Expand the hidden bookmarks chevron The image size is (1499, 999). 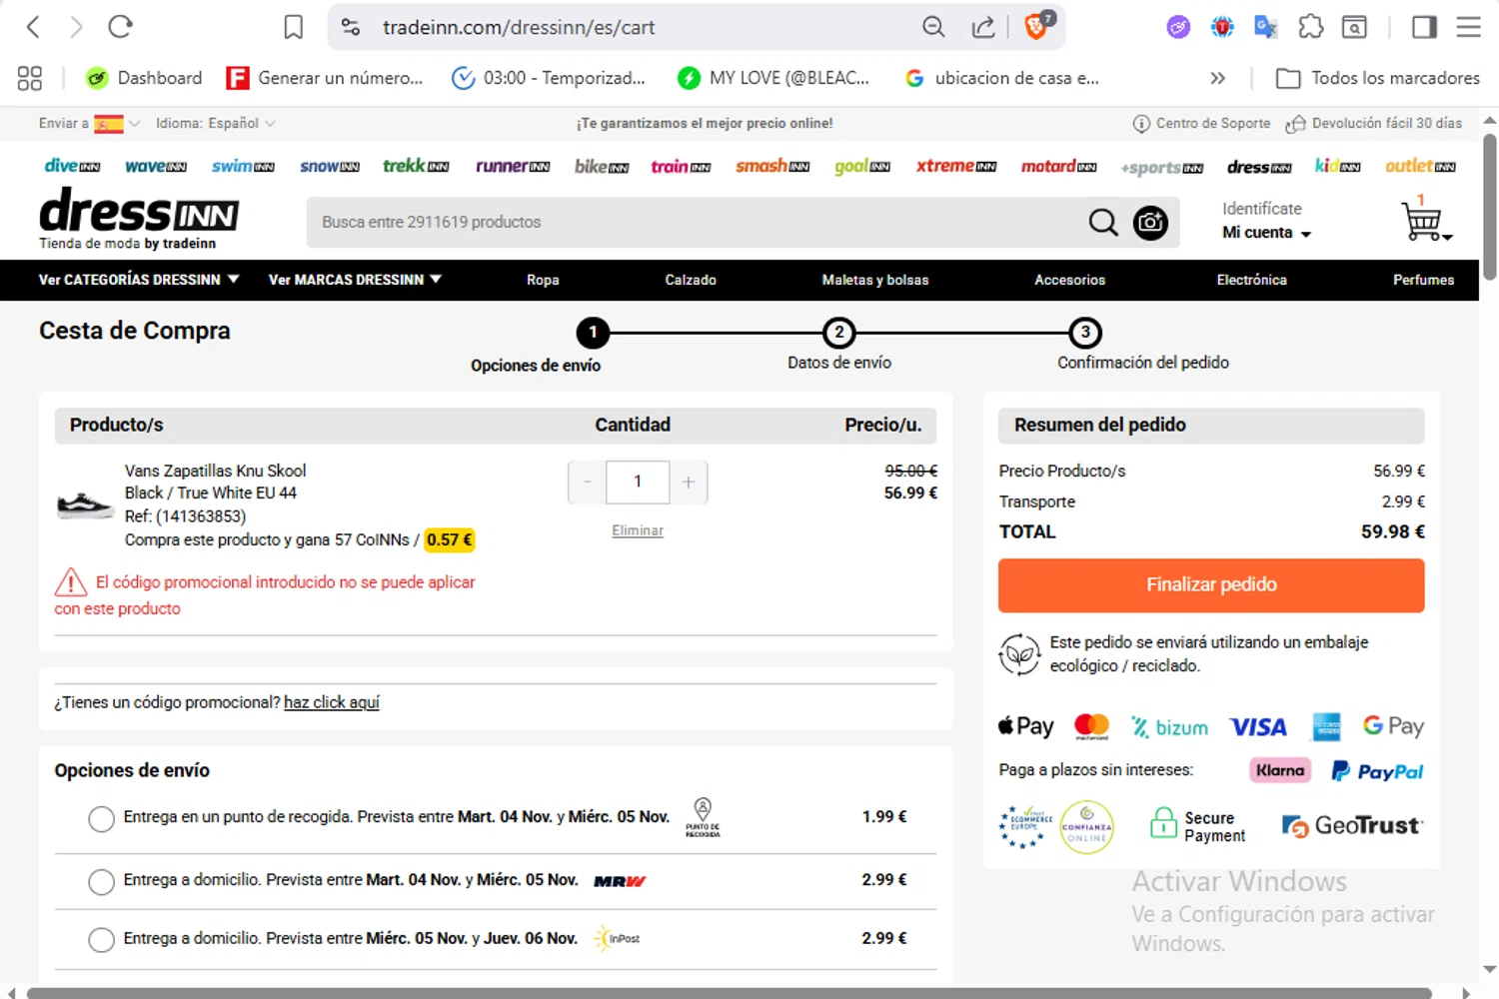(x=1217, y=78)
